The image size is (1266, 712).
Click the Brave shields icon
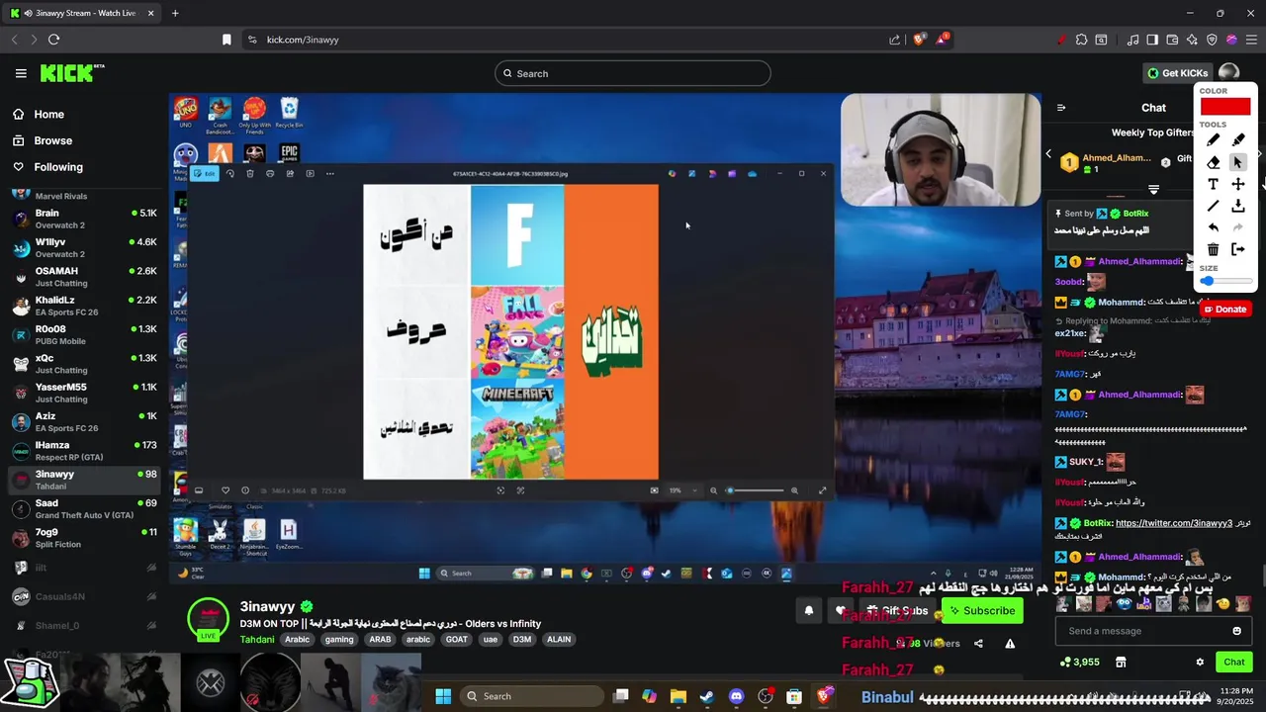(920, 40)
